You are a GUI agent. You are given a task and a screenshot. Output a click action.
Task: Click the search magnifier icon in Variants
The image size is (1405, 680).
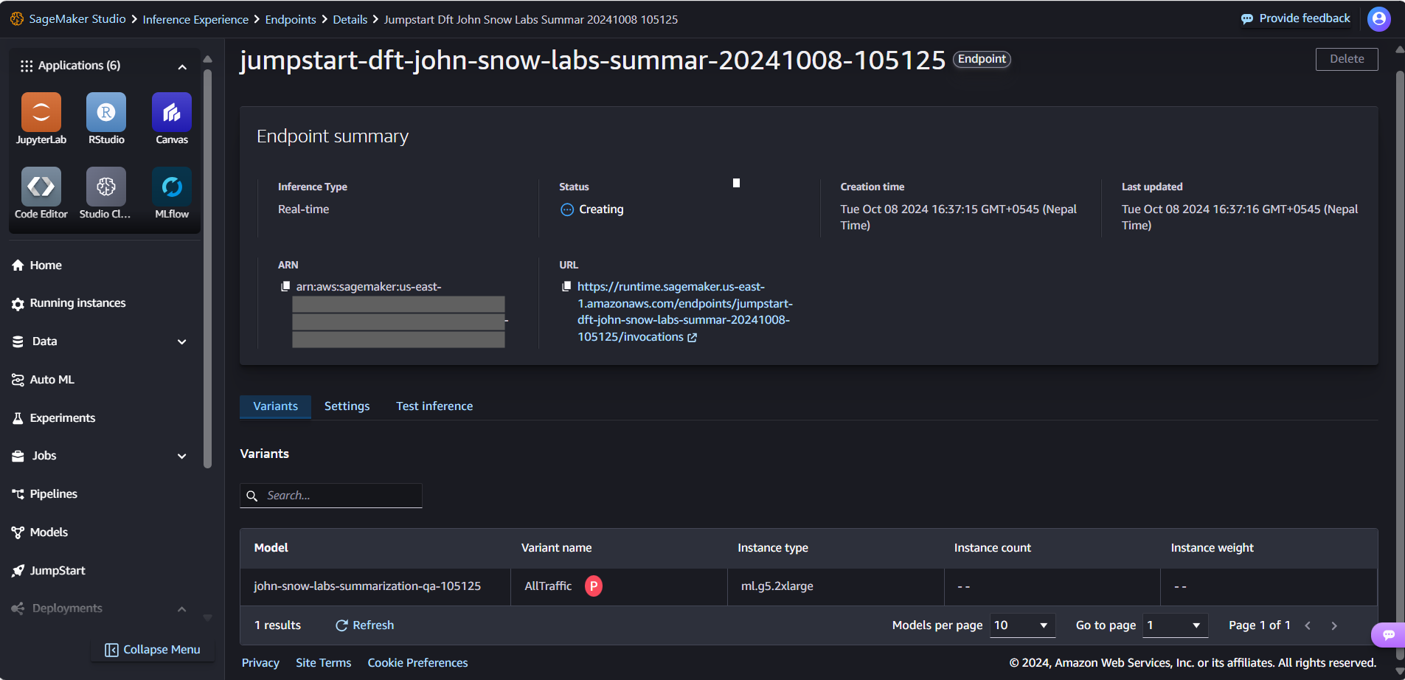tap(252, 496)
